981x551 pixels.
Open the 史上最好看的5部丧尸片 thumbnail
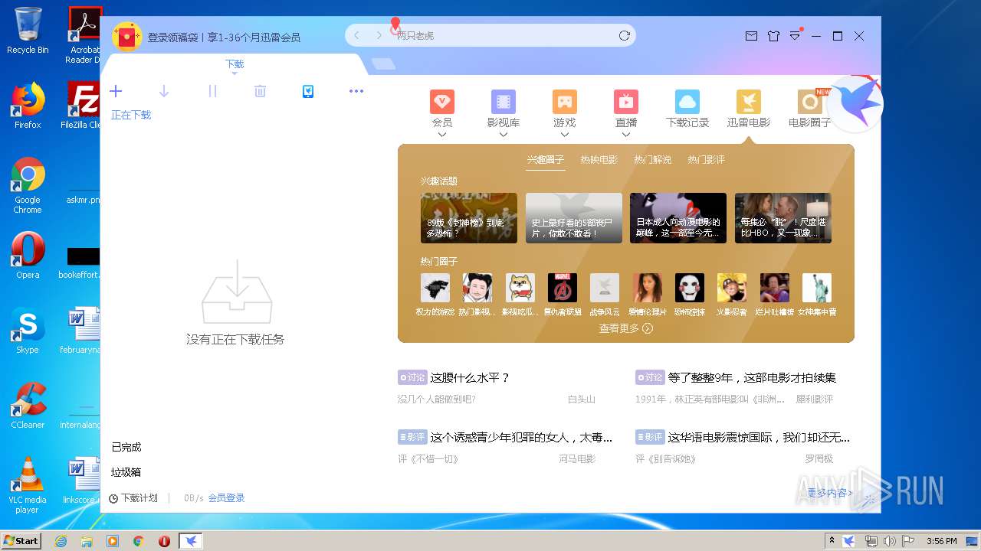(574, 218)
